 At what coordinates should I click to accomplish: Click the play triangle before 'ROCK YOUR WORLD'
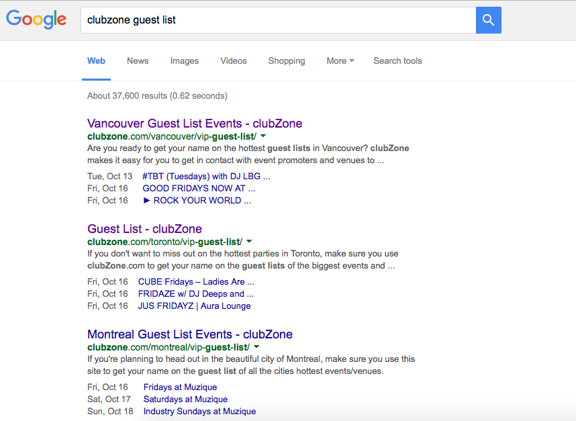[x=146, y=201]
